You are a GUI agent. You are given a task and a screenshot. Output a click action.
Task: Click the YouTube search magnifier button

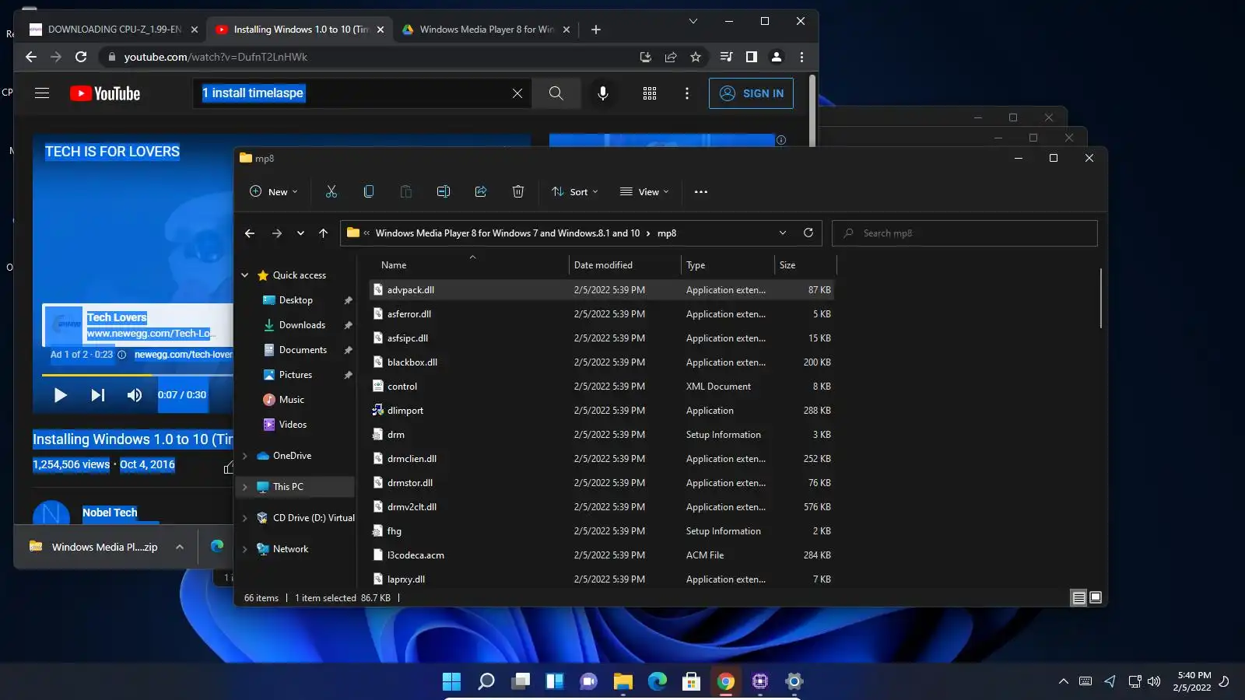(x=556, y=93)
